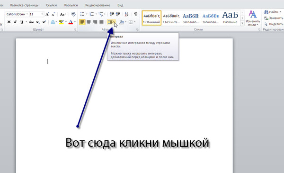284x173 pixels.
Task: Click the Выделить select button
Action: 274,24
